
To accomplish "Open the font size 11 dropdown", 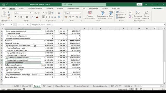I will (x=33, y=13).
